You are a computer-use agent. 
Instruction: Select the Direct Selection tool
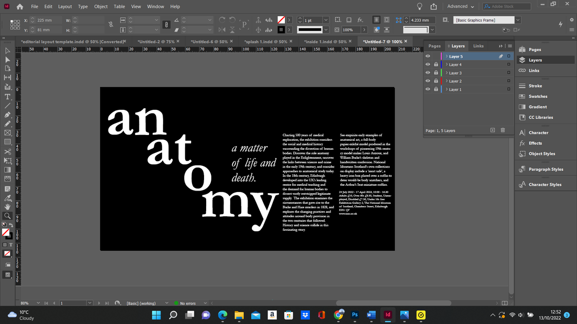pos(7,60)
